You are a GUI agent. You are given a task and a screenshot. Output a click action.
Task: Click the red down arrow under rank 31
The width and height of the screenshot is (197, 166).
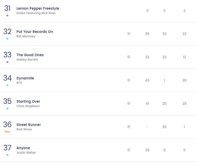(7, 15)
